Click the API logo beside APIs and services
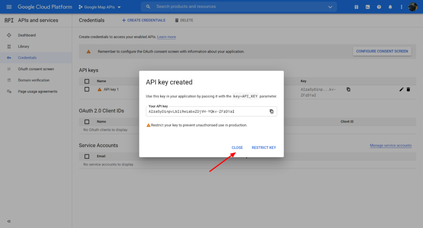The width and height of the screenshot is (423, 228). coord(9,21)
